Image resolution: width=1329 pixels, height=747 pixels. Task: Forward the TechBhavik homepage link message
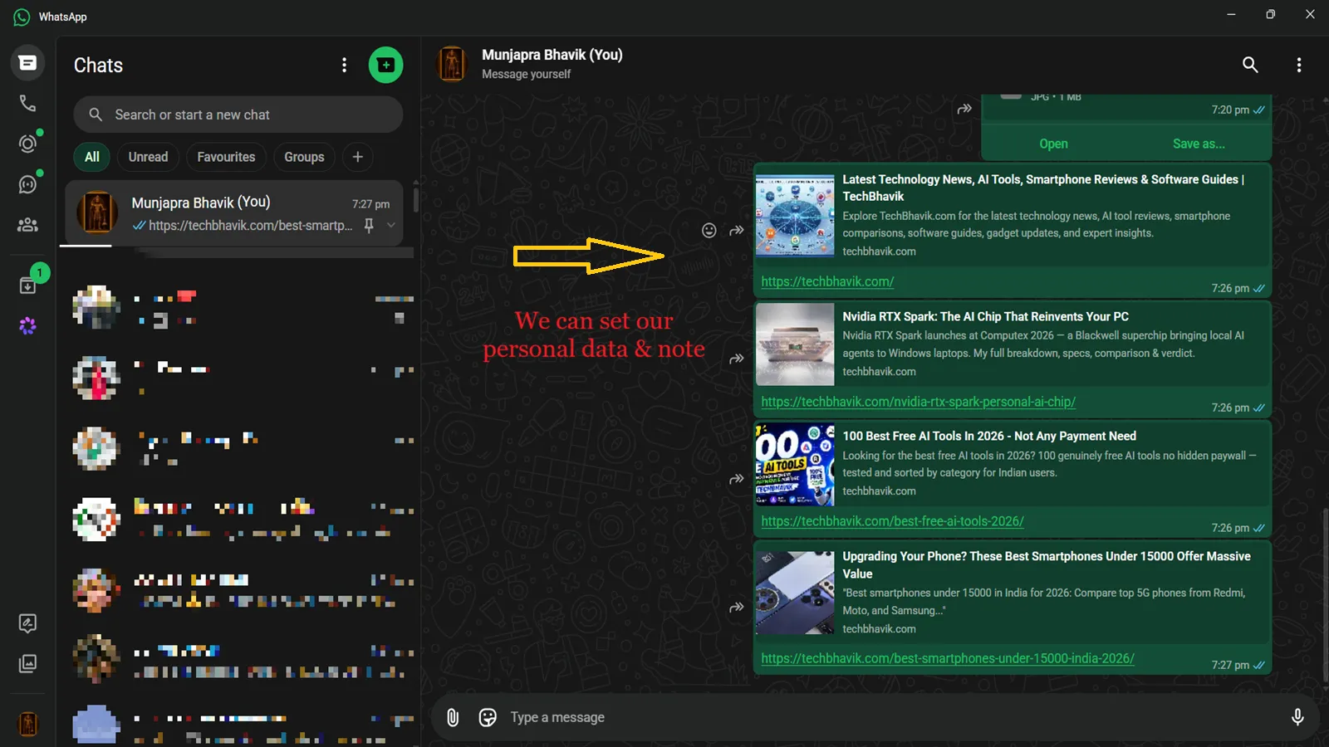tap(737, 231)
